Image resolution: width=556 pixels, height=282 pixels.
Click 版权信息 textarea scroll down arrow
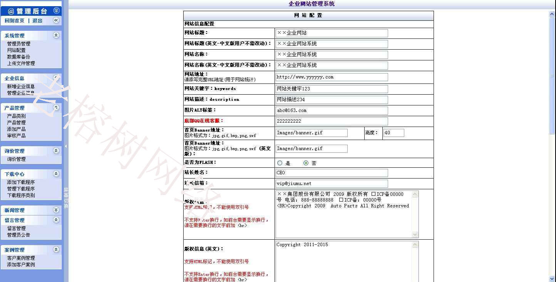(415, 234)
